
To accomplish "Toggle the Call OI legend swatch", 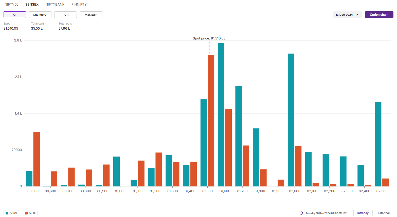I will click(x=7, y=213).
